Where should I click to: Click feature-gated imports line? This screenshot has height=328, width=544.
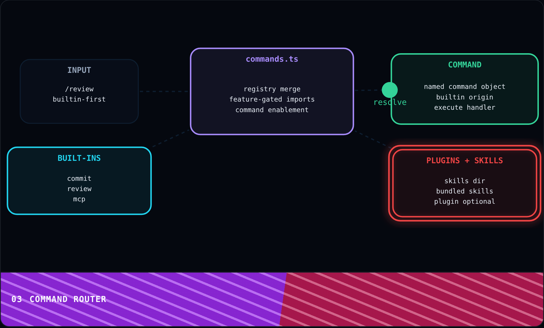tap(272, 99)
